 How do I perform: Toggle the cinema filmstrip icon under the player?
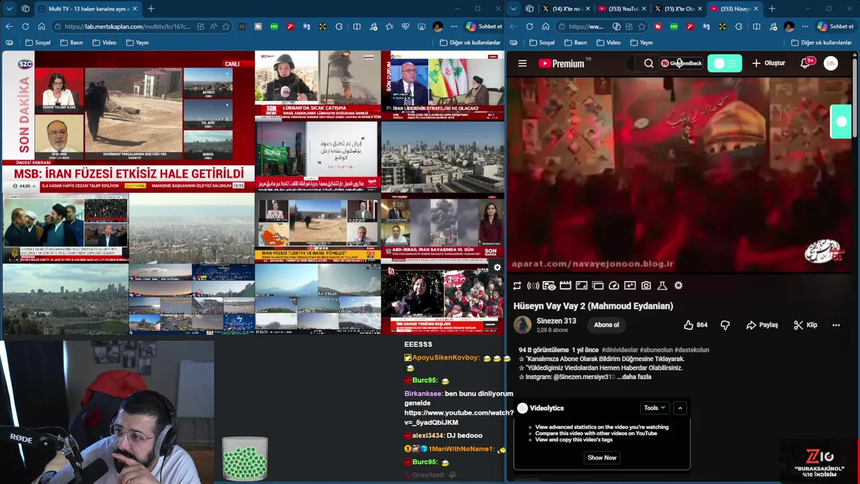point(597,286)
